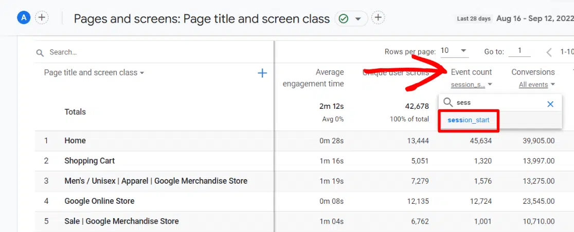
Task: Open the Rows per page dropdown
Action: pyautogui.click(x=454, y=51)
